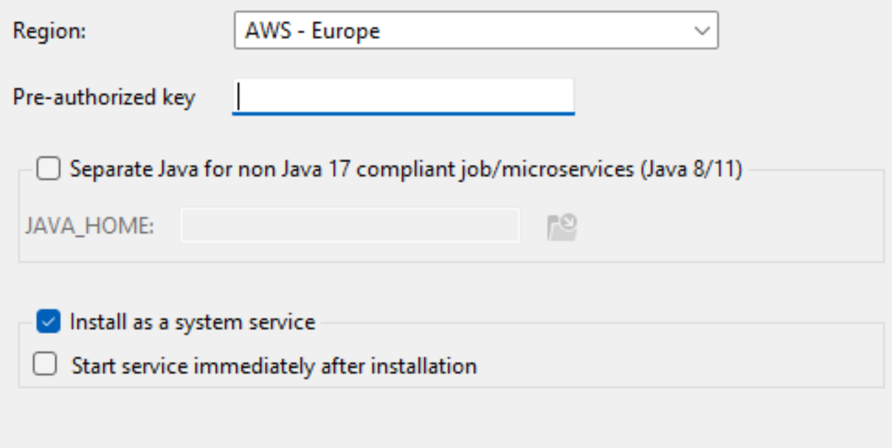The image size is (892, 448).
Task: Focus the Pre-authorized key input field
Action: 403,96
